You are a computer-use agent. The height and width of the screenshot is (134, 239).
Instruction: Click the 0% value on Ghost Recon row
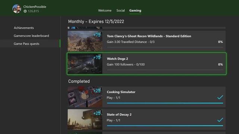click(220, 42)
